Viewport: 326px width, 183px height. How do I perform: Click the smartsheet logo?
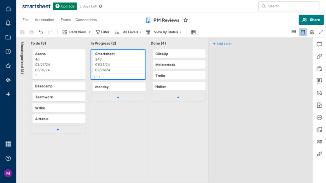coord(36,6)
